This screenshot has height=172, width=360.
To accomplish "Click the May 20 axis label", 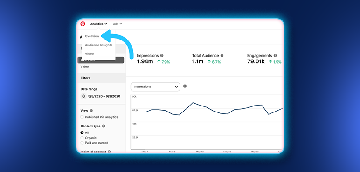I will tap(255, 152).
